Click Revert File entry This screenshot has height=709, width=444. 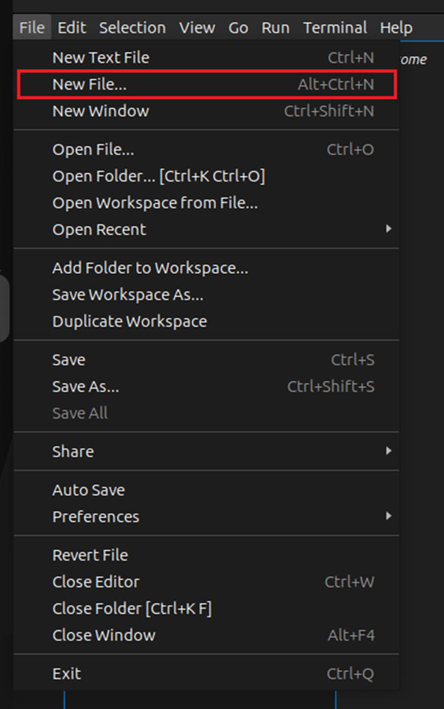(89, 555)
